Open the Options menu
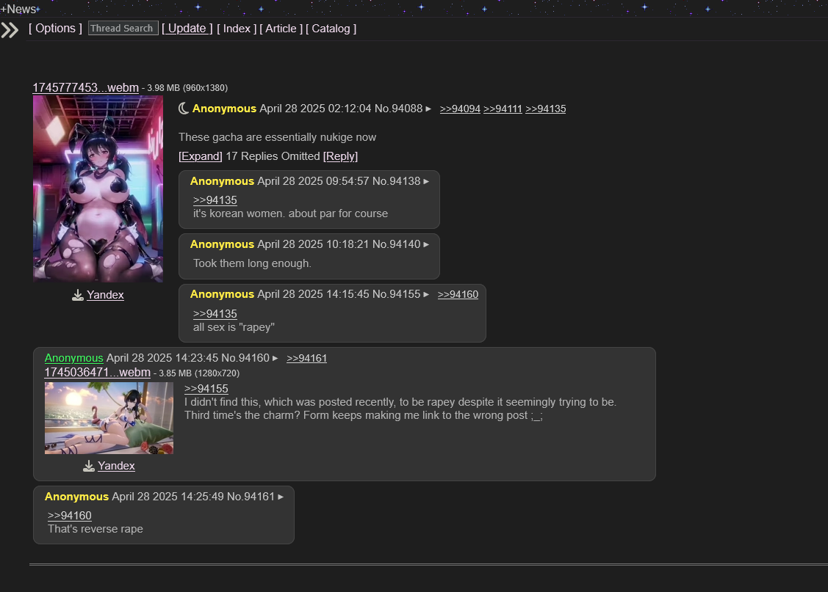This screenshot has height=592, width=828. point(55,29)
